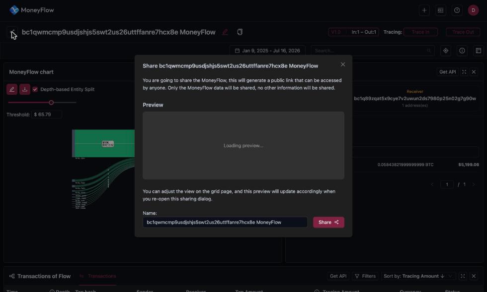
Task: Click the receiver address bc1q89zqat5x9cye7v2uwun2ds7980p25n02g7g90w
Action: click(x=415, y=99)
